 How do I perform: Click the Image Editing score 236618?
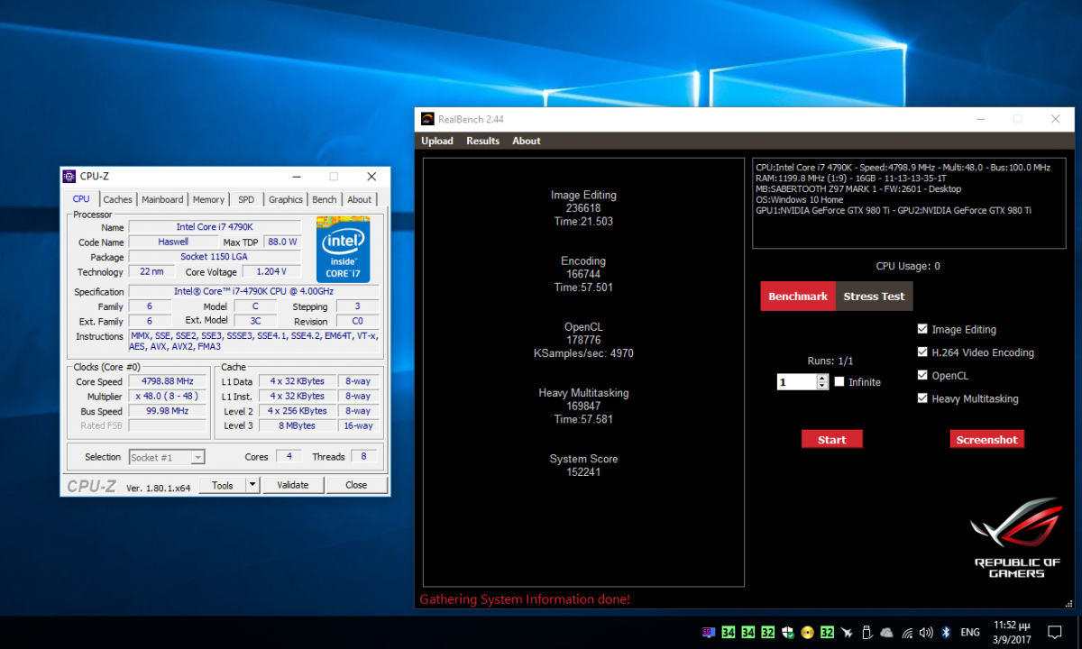click(x=583, y=208)
